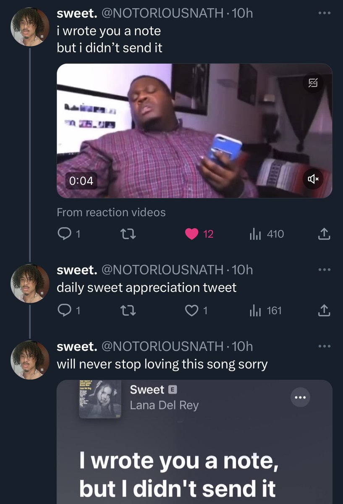Open the views analytics icon showing 410
The image size is (343, 504).
[x=255, y=234]
